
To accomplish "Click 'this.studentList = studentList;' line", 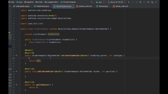I will 45,42.
